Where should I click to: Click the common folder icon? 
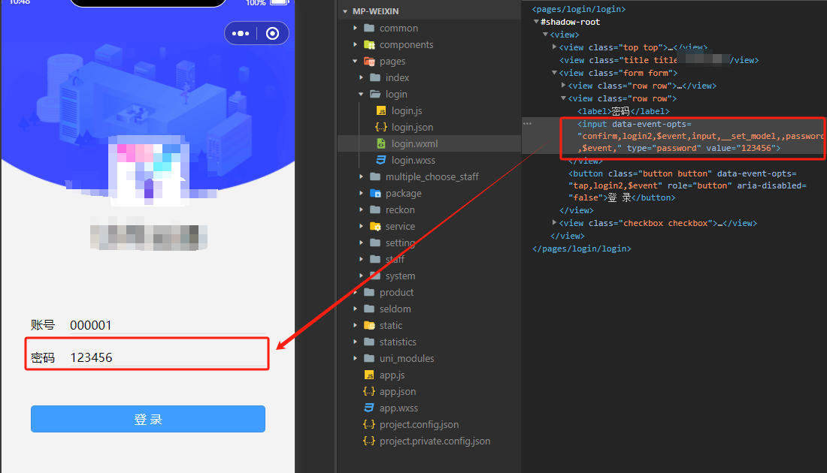pos(369,28)
